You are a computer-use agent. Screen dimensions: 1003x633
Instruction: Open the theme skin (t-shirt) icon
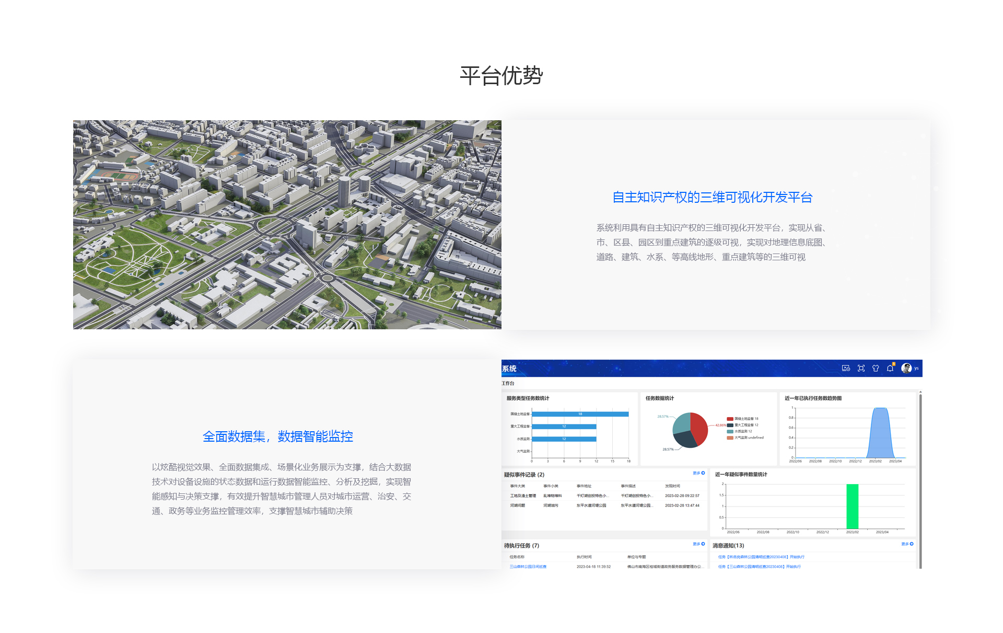(876, 368)
